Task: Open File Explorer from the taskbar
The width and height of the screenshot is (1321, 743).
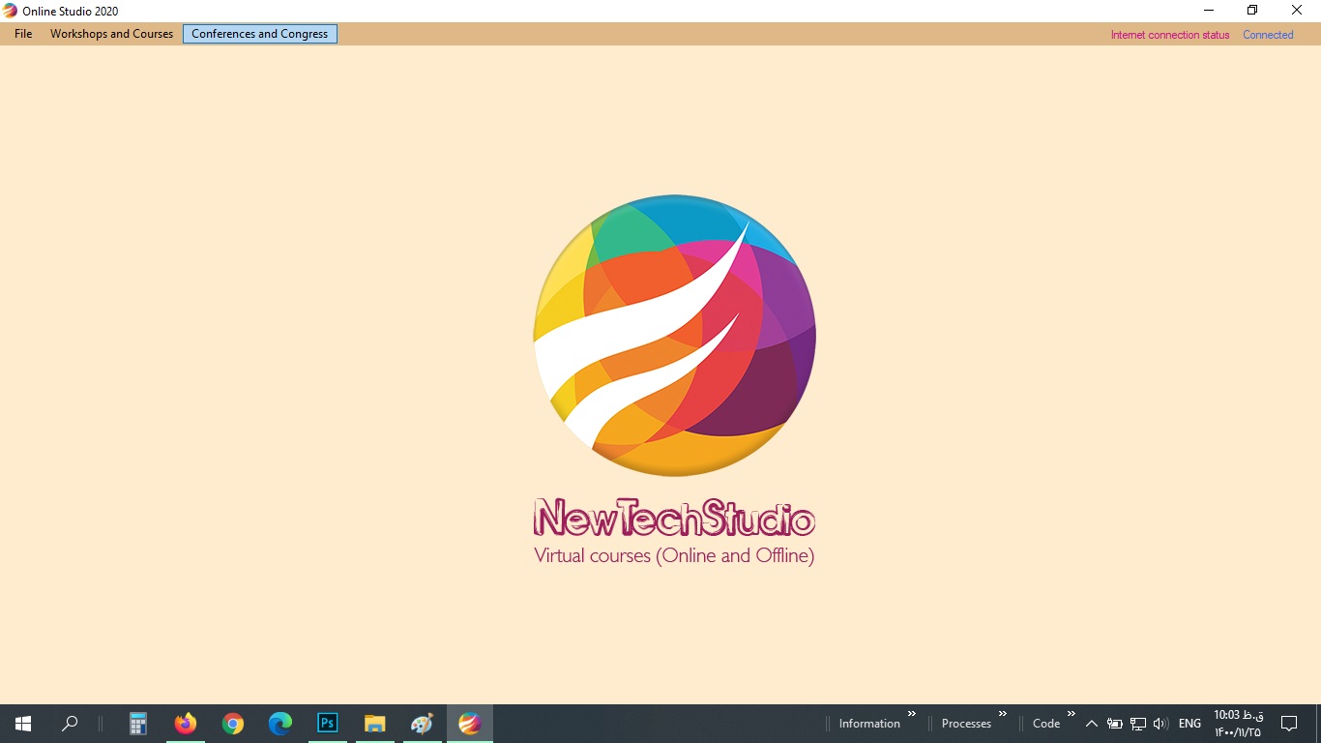Action: coord(374,724)
